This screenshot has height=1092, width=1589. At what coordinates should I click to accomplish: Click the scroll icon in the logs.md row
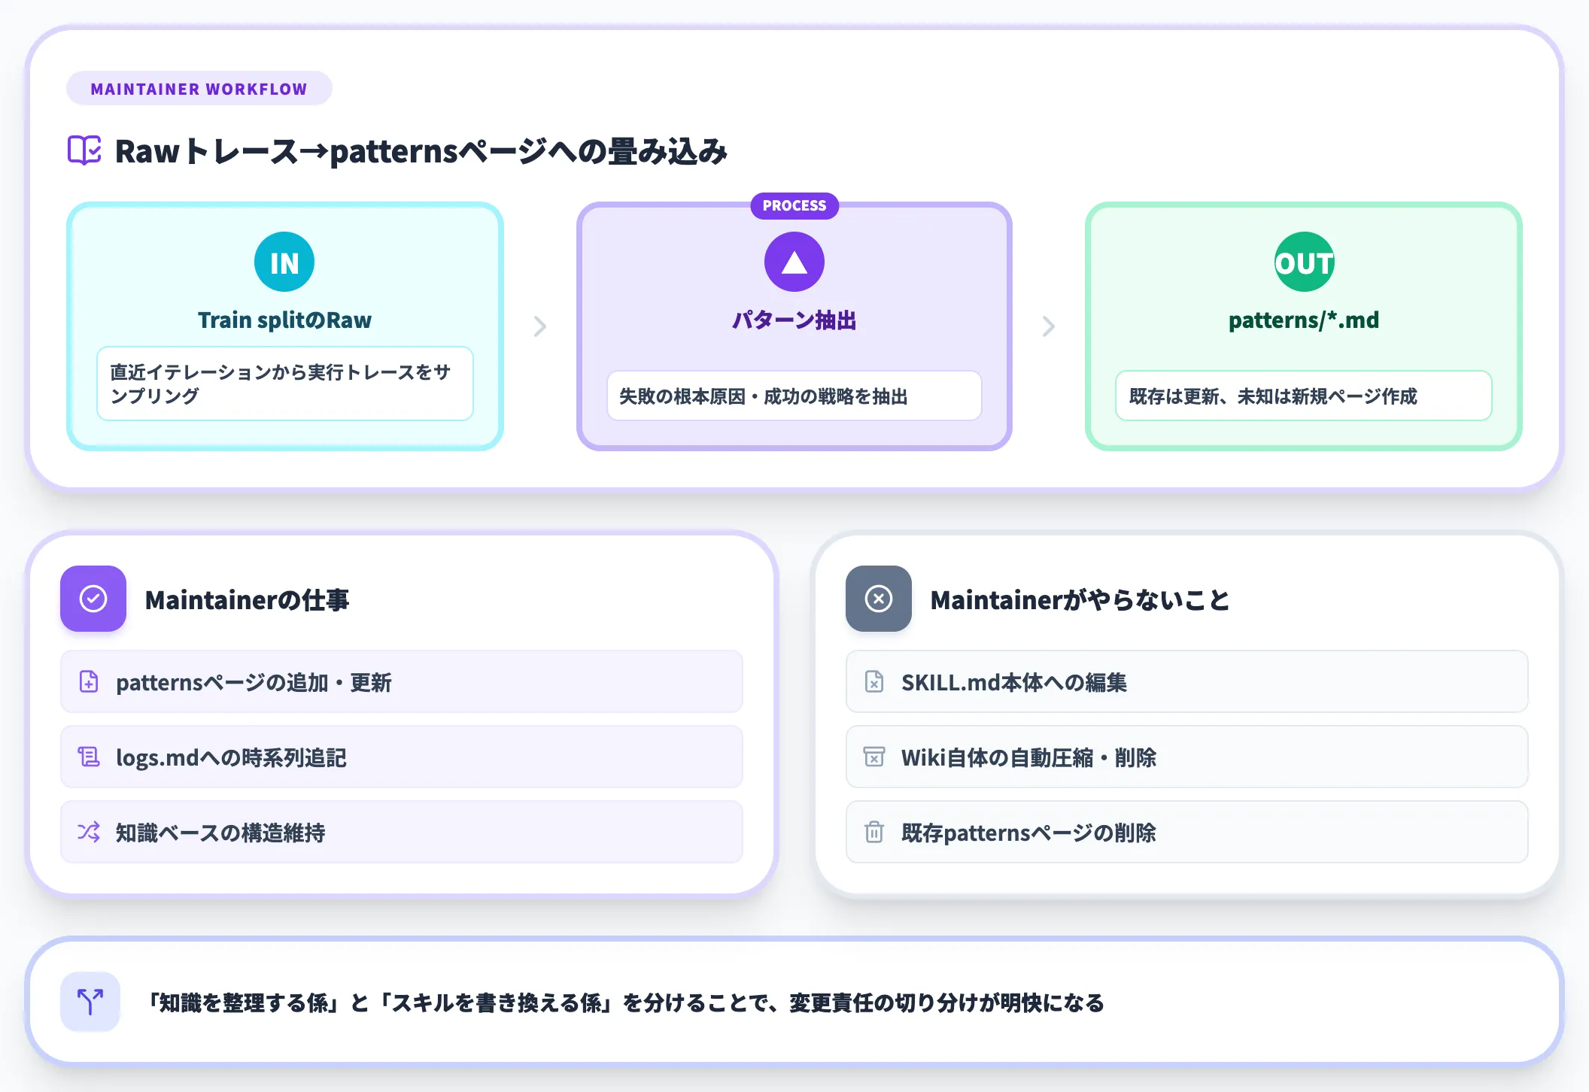point(89,757)
